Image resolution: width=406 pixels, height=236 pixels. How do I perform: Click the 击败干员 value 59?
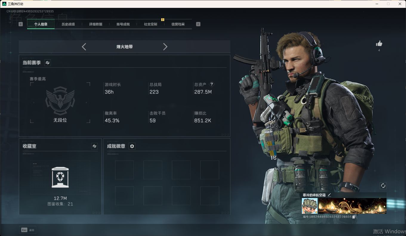click(x=152, y=120)
